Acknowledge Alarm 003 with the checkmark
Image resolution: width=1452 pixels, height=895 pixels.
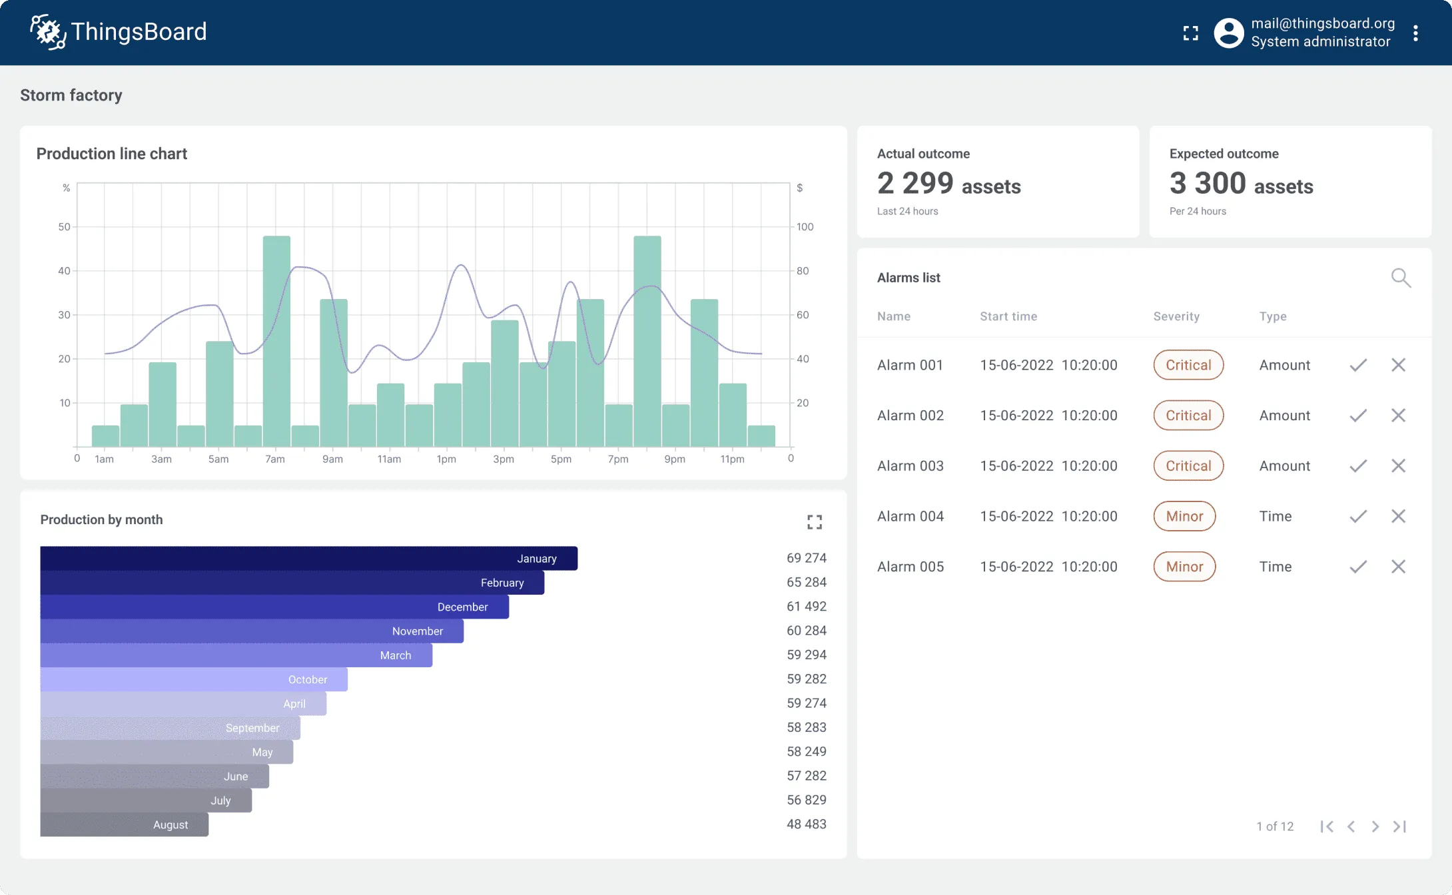(1358, 466)
